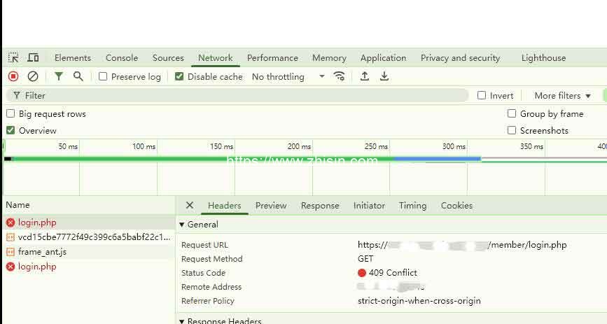Click the import HAR file upload icon
This screenshot has width=607, height=324.
click(365, 76)
